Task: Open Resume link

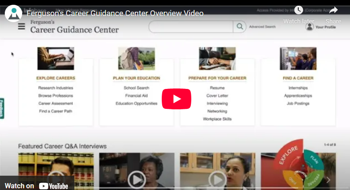Action: (217, 88)
